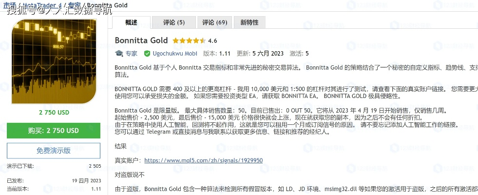Click the 演示已下载 count 2 505
The width and height of the screenshot is (478, 195).
pyautogui.click(x=95, y=166)
